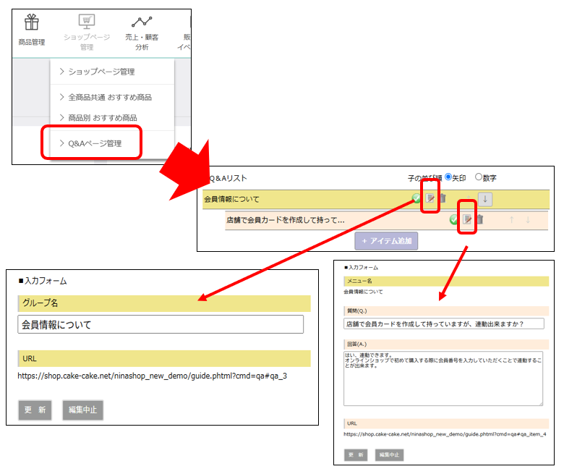
Task: Select the 数字 radio button
Action: (478, 177)
